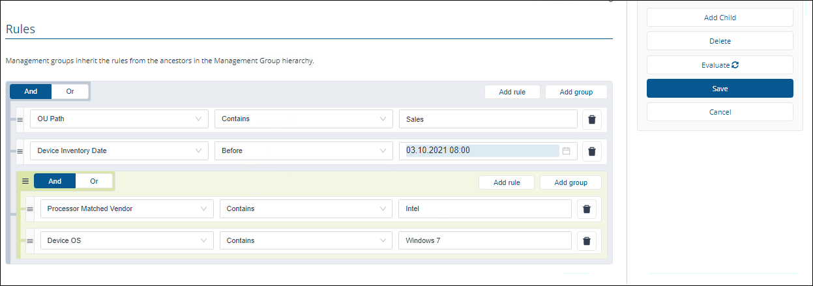The width and height of the screenshot is (813, 286).
Task: Remove Processor Matched Vendor rule with trash icon
Action: [x=586, y=209]
